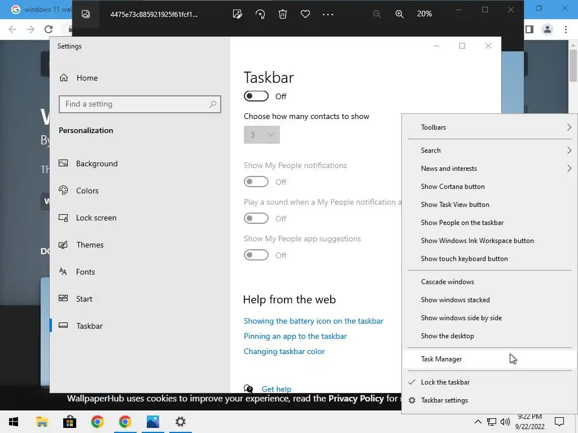Rotate the image in Photos viewer
The width and height of the screenshot is (578, 433).
260,14
